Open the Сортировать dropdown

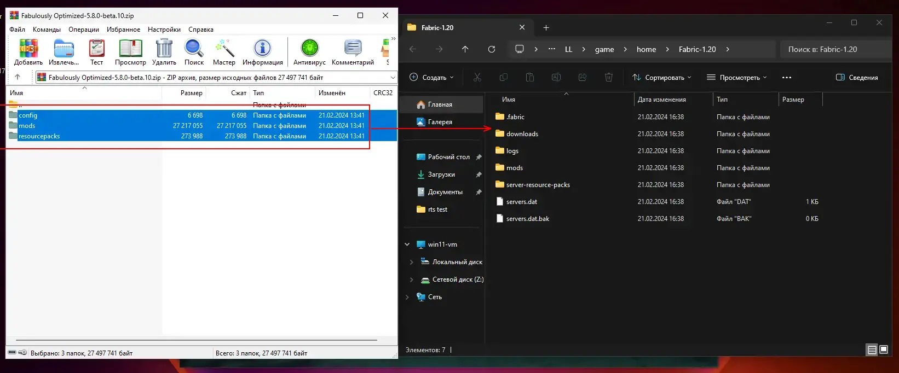click(661, 78)
